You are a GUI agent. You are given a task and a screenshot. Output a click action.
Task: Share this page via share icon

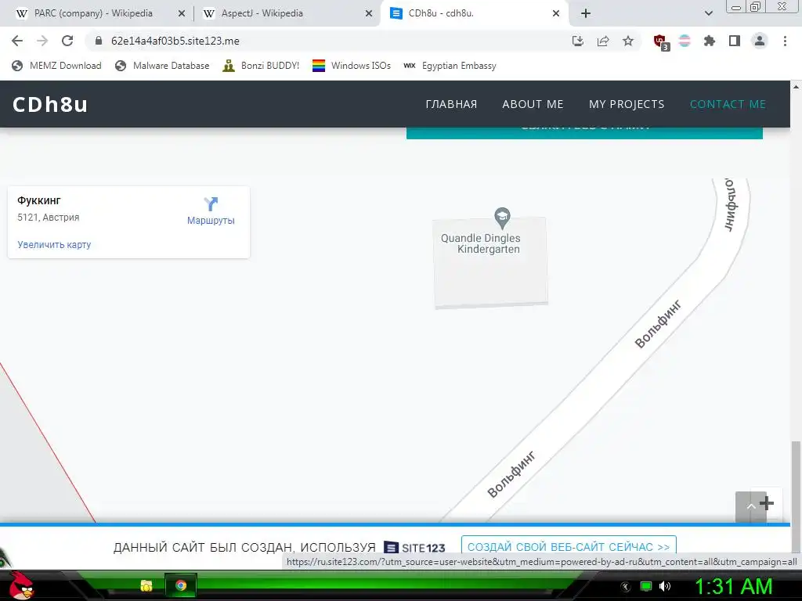(603, 41)
